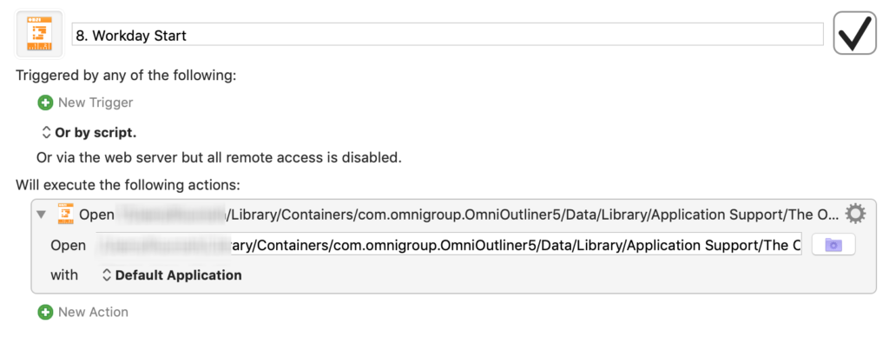Viewport: 889px width, 350px height.
Task: Open the action's gear settings menu
Action: pyautogui.click(x=855, y=214)
